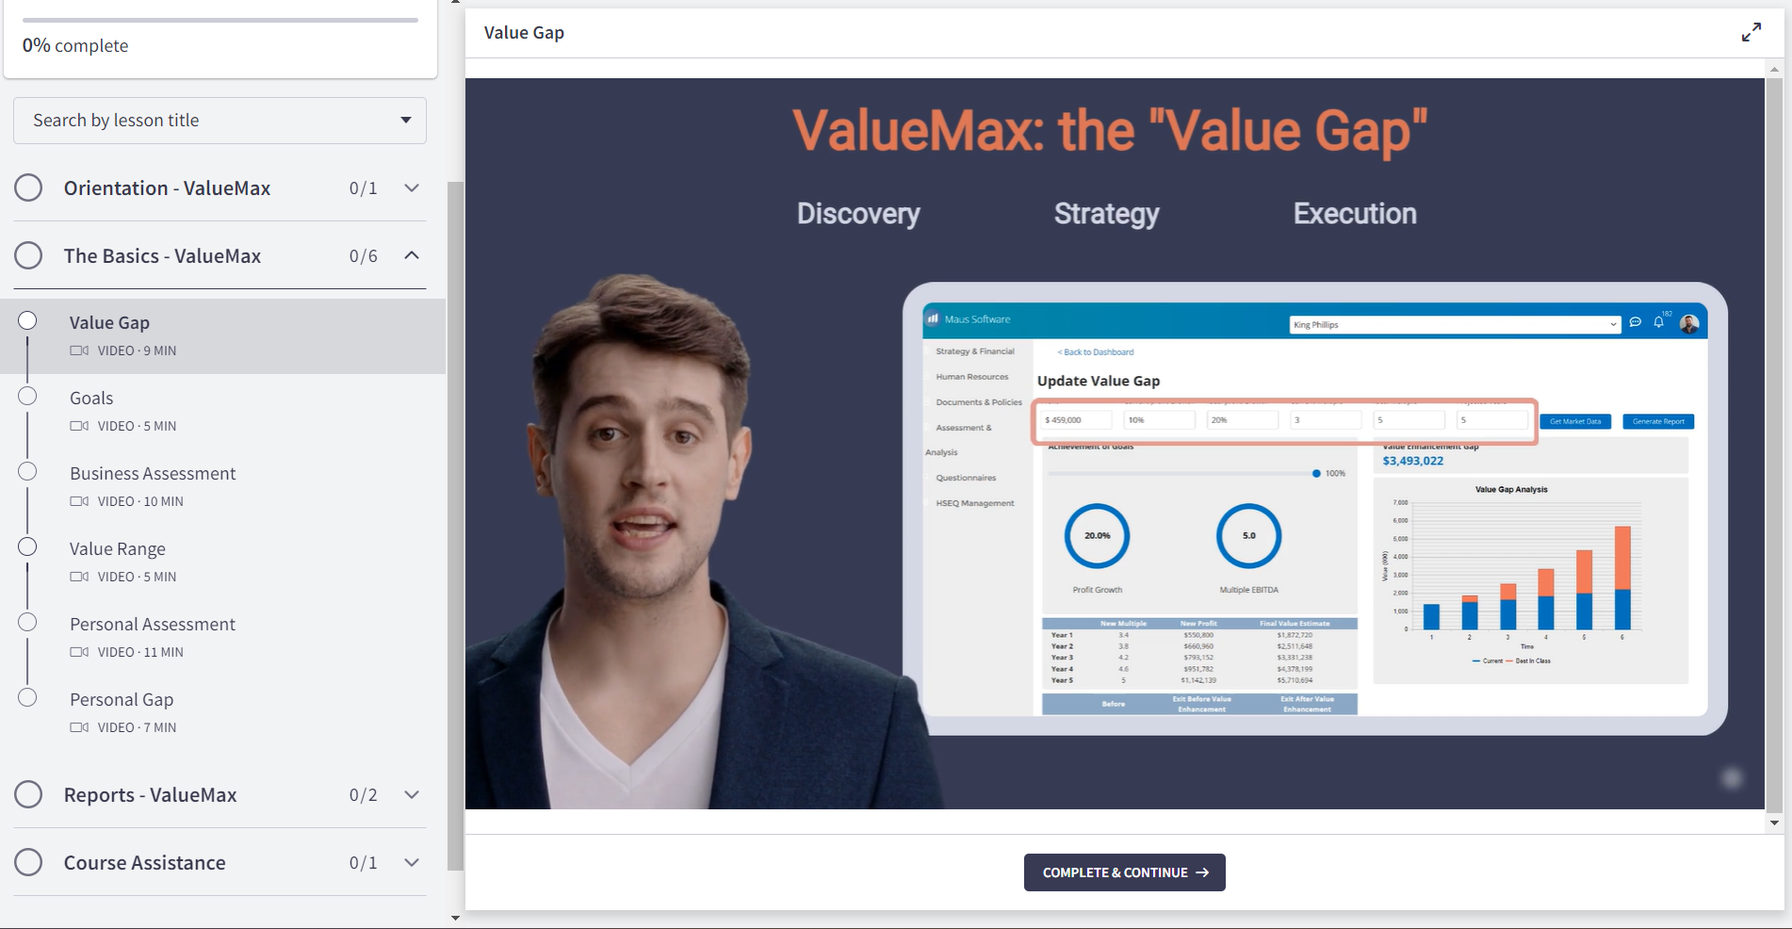Toggle the completion circle for Orientation - ValueMax
The image size is (1792, 929).
coord(29,187)
